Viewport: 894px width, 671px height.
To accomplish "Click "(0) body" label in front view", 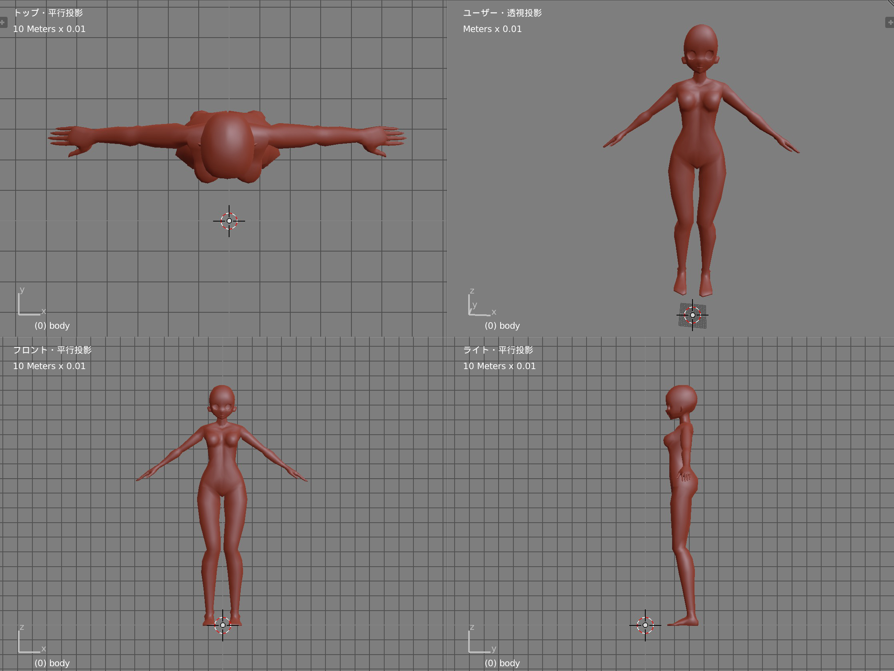I will pyautogui.click(x=52, y=663).
